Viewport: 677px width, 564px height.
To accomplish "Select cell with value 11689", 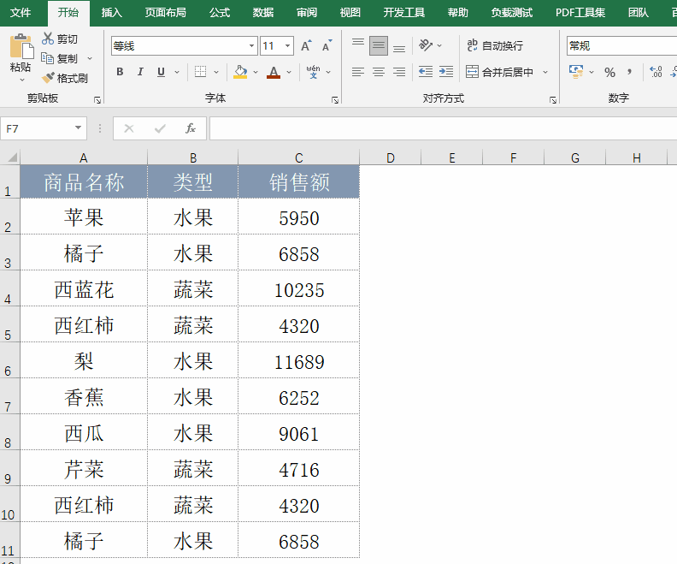I will click(x=299, y=361).
